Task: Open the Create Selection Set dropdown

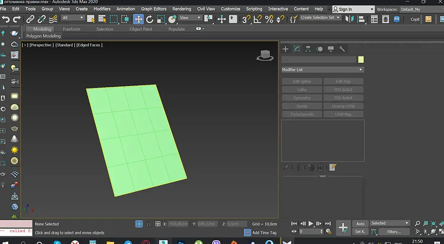Action: point(320,18)
